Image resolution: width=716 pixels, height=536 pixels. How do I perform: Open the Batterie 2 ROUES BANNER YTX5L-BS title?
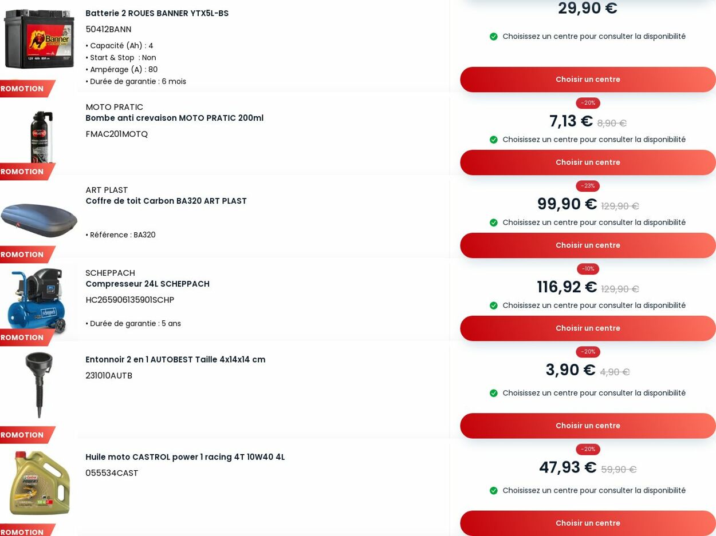tap(157, 13)
